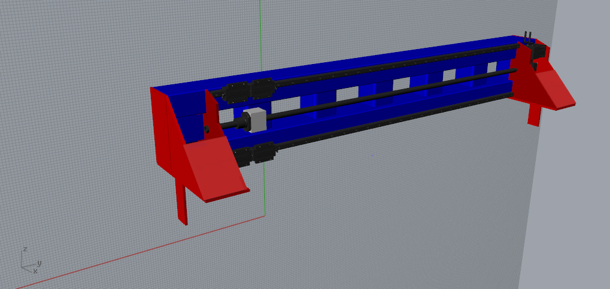Image resolution: width=610 pixels, height=289 pixels.
Task: Pick the lower rail's black bearing block pair
Action: 255,155
